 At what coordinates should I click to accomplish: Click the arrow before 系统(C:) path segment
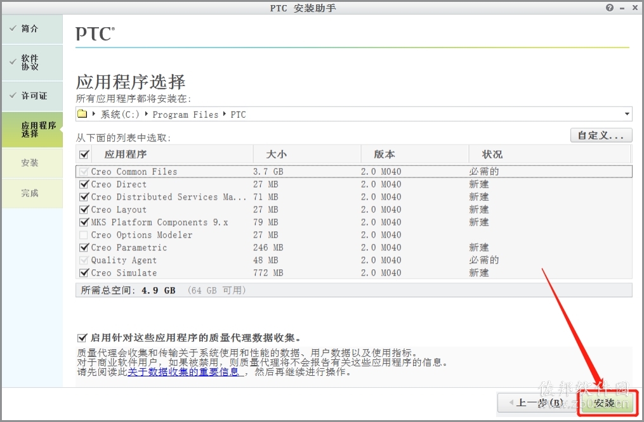(94, 114)
